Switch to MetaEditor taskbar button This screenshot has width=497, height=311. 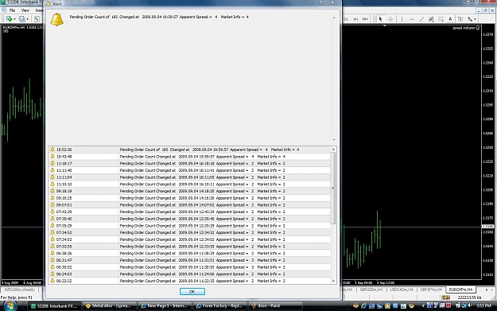(110, 306)
